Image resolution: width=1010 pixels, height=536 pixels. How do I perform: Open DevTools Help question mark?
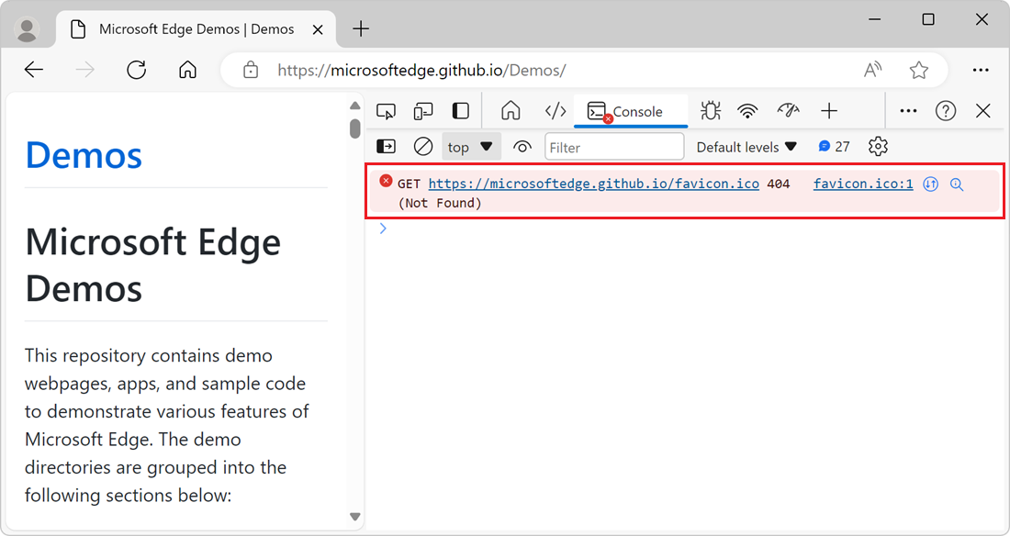(x=946, y=111)
